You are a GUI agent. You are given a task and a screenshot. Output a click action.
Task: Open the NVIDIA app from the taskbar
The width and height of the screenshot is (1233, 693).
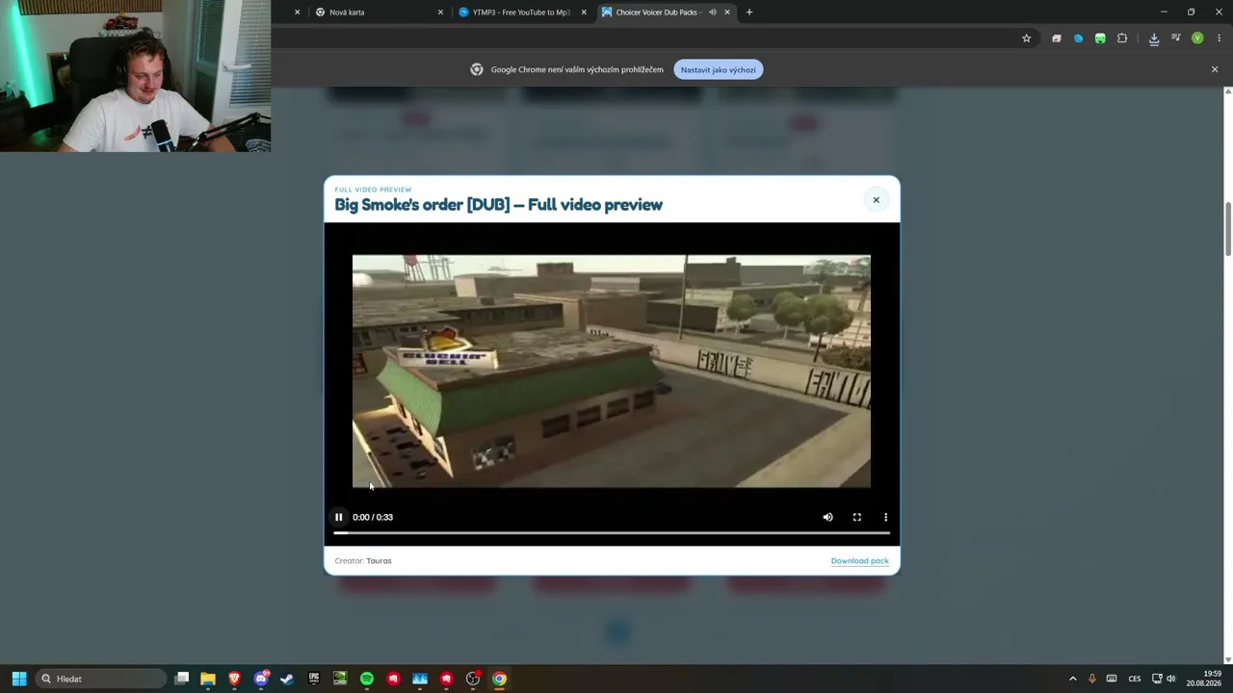coord(340,679)
